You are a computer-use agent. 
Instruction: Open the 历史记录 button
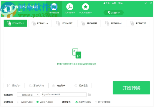pos(81,85)
